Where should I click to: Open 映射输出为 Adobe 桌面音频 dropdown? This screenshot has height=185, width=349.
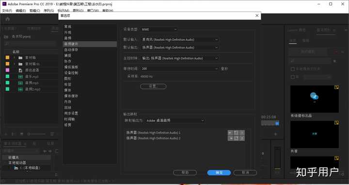tap(175, 120)
